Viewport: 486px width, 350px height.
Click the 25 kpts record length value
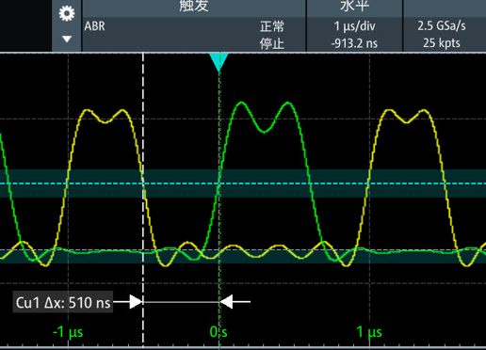coord(442,43)
